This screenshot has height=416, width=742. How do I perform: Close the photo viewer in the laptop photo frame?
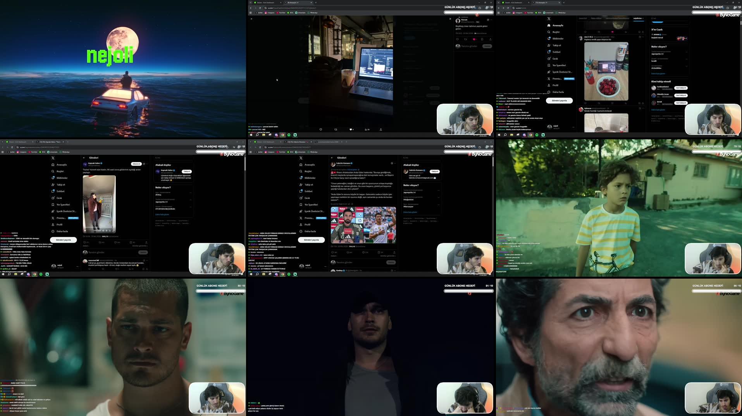tap(251, 19)
